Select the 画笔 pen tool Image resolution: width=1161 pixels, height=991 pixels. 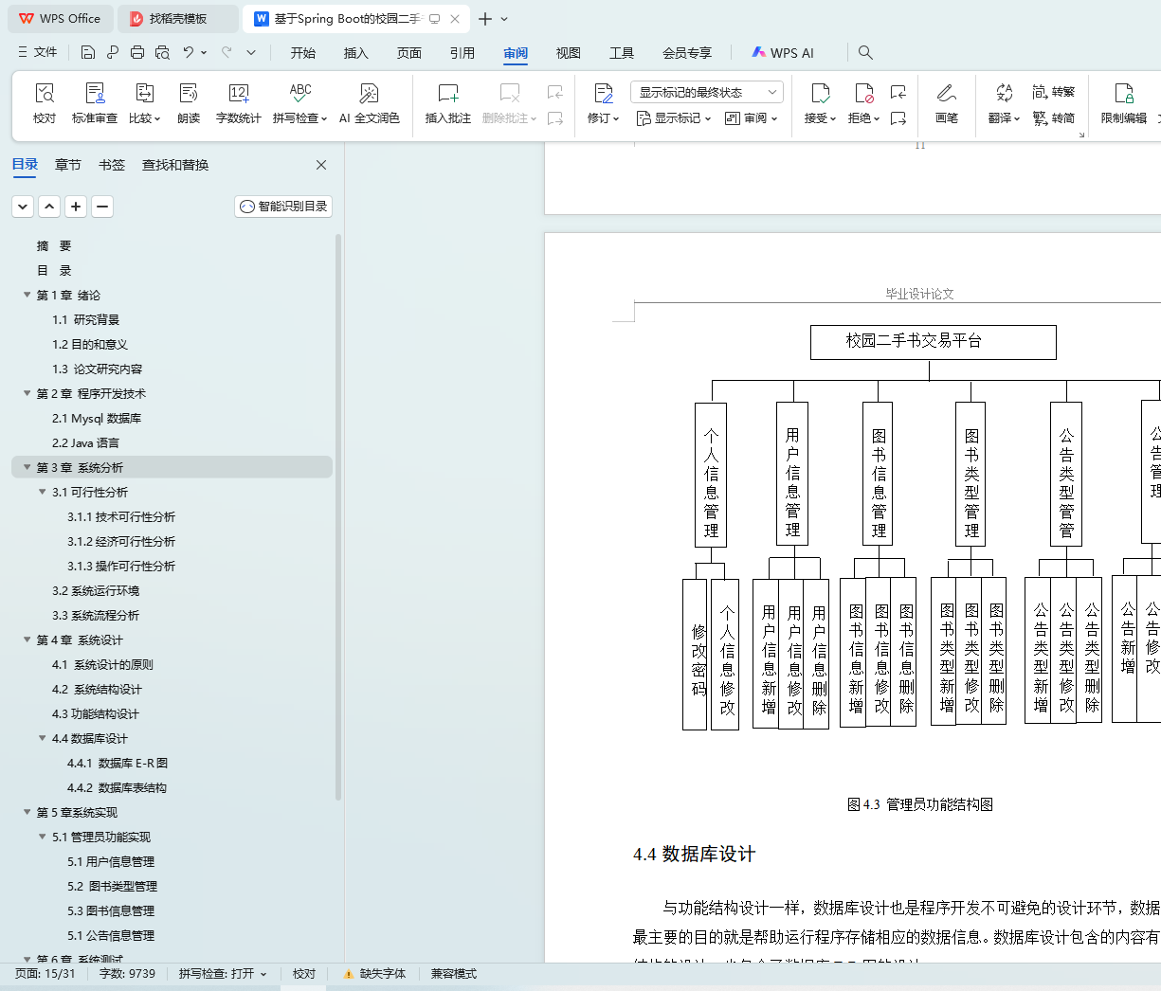click(x=946, y=103)
